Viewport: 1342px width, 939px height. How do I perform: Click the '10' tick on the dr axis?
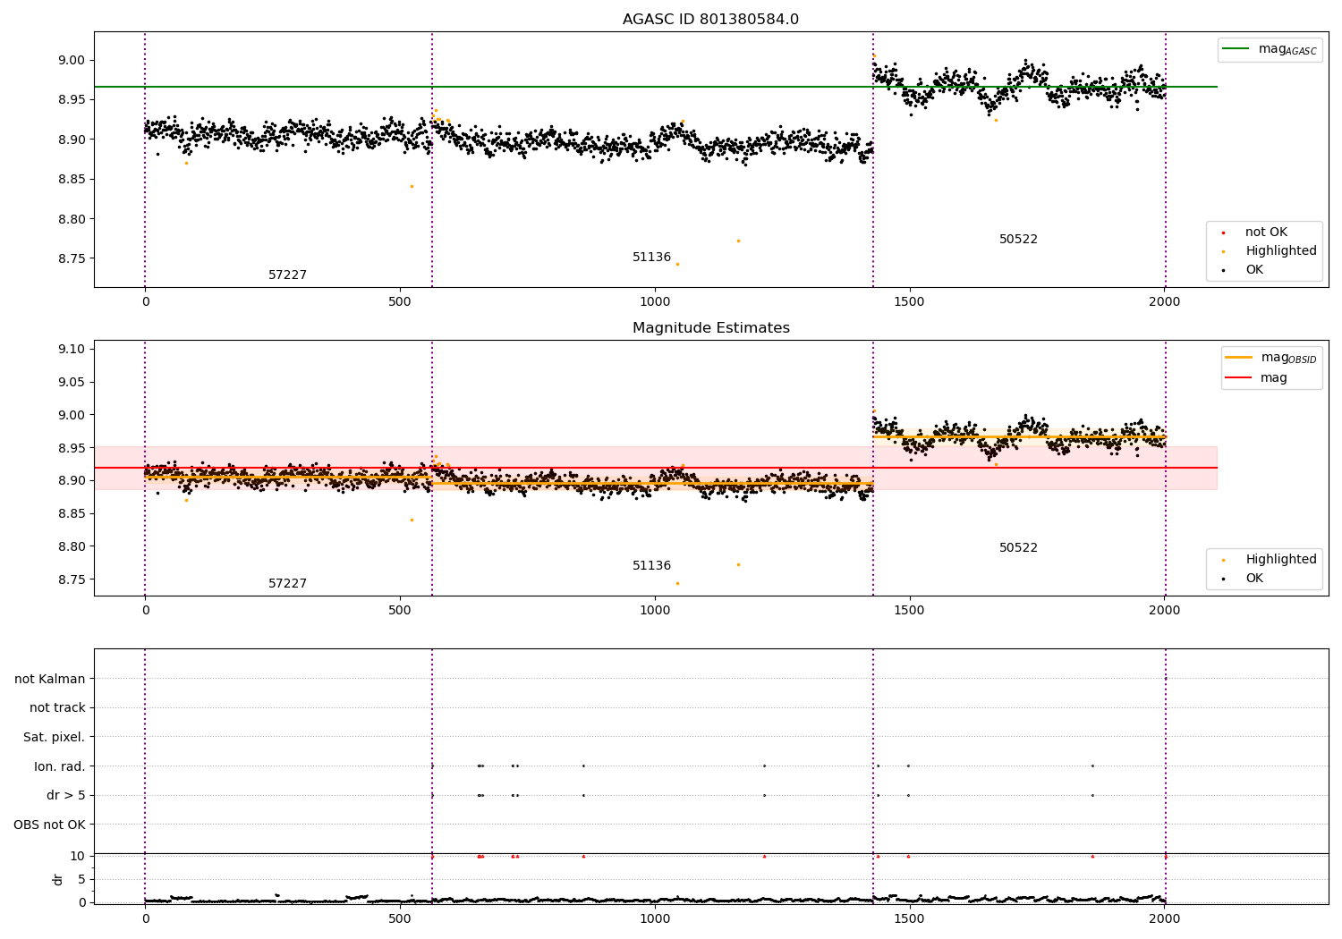click(78, 857)
